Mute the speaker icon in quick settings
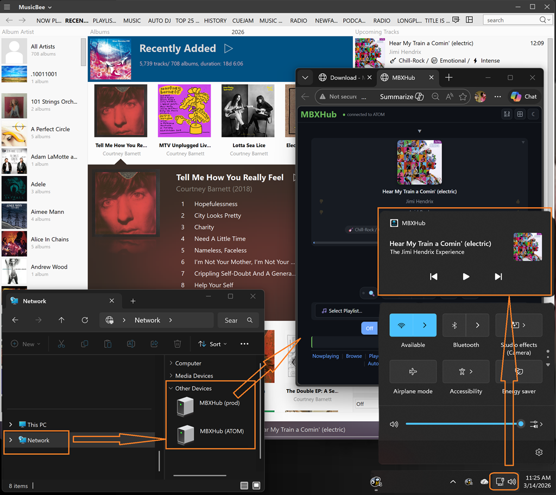Image resolution: width=556 pixels, height=495 pixels. point(394,424)
